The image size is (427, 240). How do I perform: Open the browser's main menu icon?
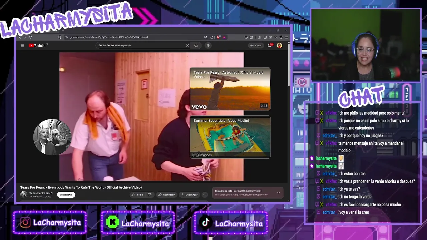tap(286, 37)
